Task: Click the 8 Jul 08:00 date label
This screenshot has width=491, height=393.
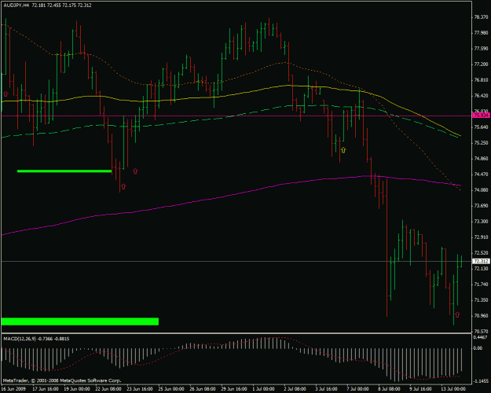Action: click(x=389, y=389)
